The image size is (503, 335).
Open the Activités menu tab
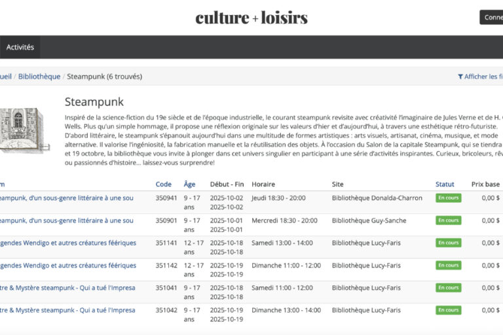[20, 47]
